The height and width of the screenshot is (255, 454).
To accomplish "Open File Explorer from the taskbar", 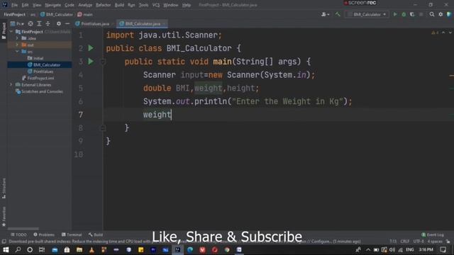I will click(79, 249).
